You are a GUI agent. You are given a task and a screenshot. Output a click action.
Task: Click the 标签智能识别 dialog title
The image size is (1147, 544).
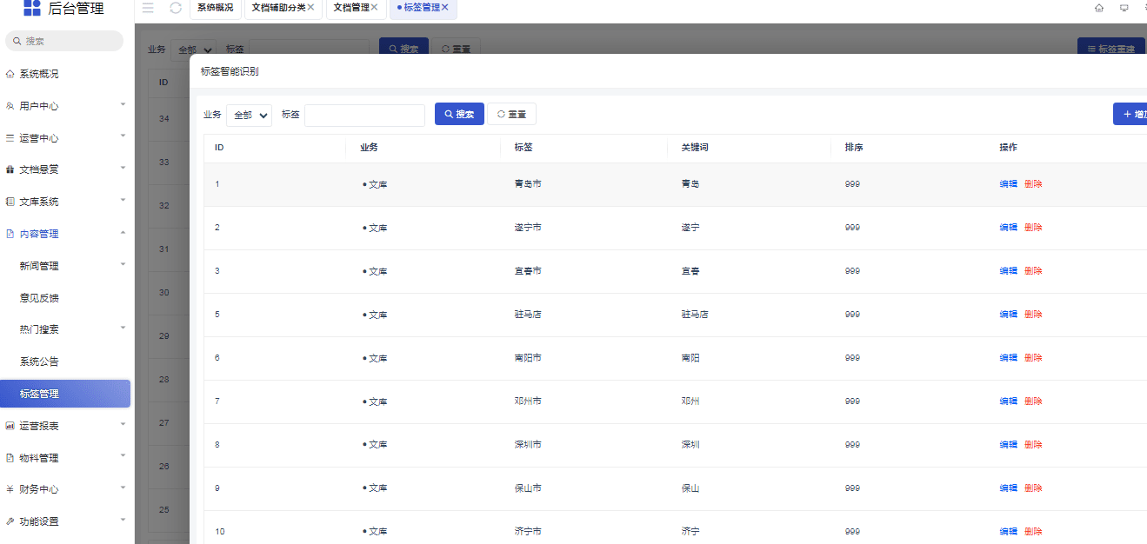(x=230, y=71)
